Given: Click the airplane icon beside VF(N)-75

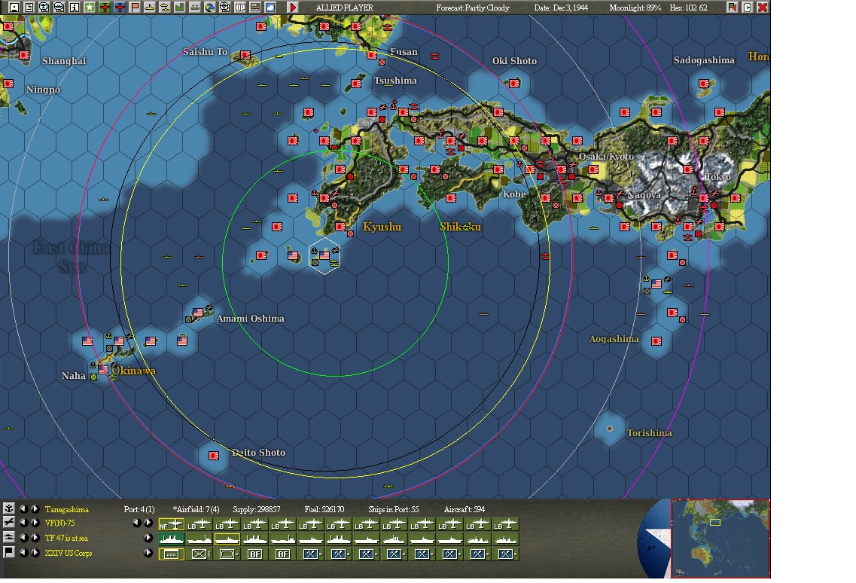Looking at the screenshot, I should 9,523.
